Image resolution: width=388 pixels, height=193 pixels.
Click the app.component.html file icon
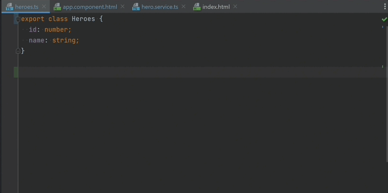point(57,7)
